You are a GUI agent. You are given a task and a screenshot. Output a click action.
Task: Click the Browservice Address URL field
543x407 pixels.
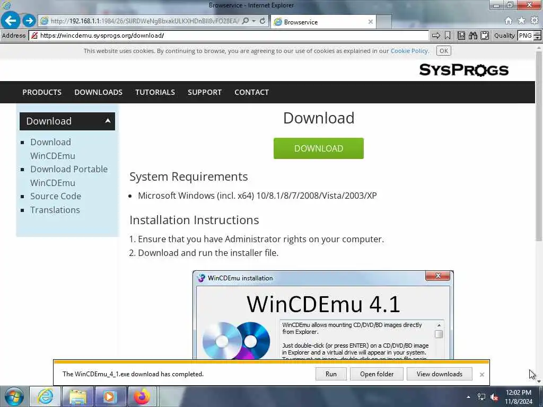pyautogui.click(x=229, y=36)
